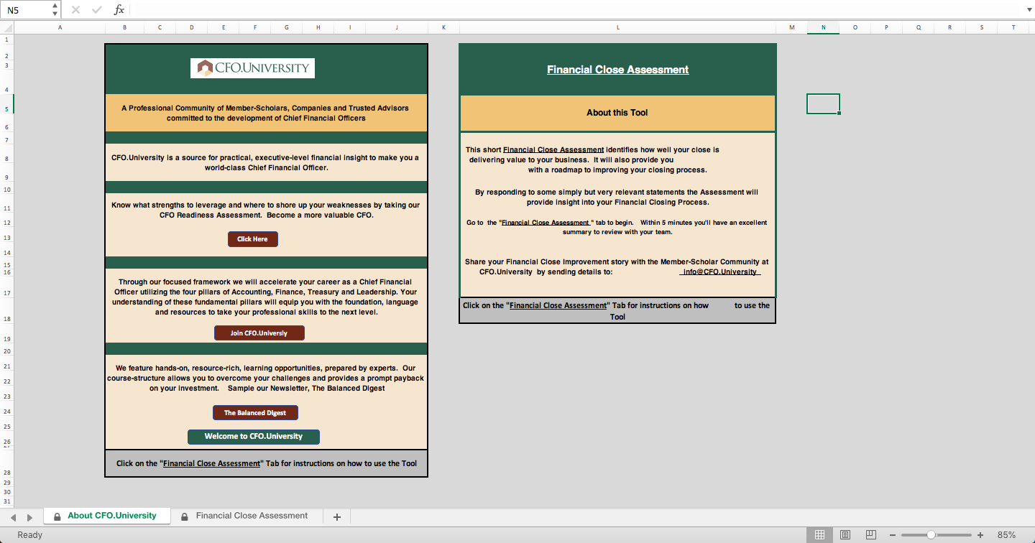Image resolution: width=1035 pixels, height=543 pixels.
Task: Click the 'A Professional Community of Member-Scholars' text
Action: click(265, 113)
